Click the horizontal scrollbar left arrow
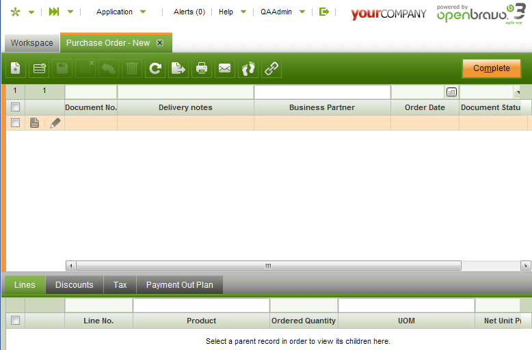This screenshot has width=532, height=350. (70, 266)
